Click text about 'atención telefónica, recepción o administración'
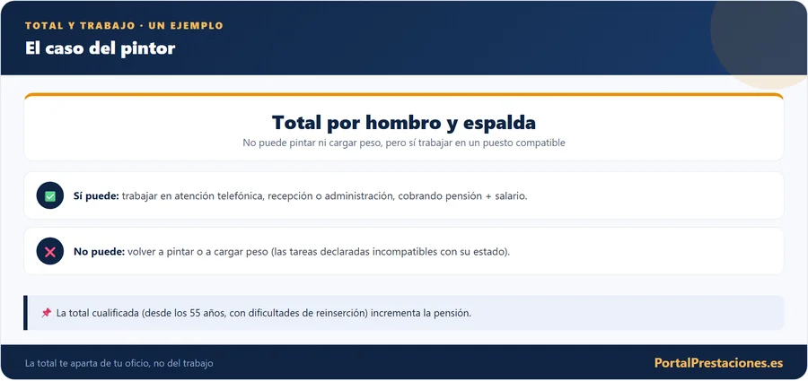 (284, 196)
